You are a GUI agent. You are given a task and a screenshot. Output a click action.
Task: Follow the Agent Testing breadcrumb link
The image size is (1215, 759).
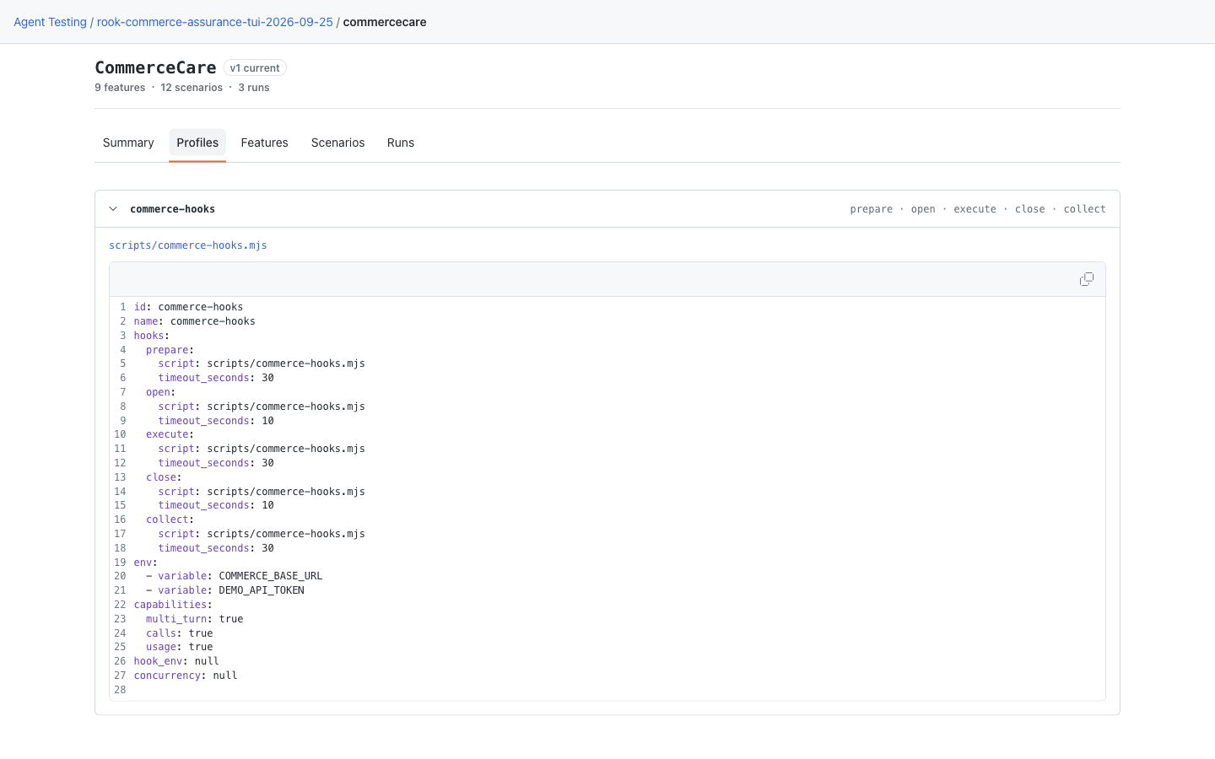click(x=50, y=22)
